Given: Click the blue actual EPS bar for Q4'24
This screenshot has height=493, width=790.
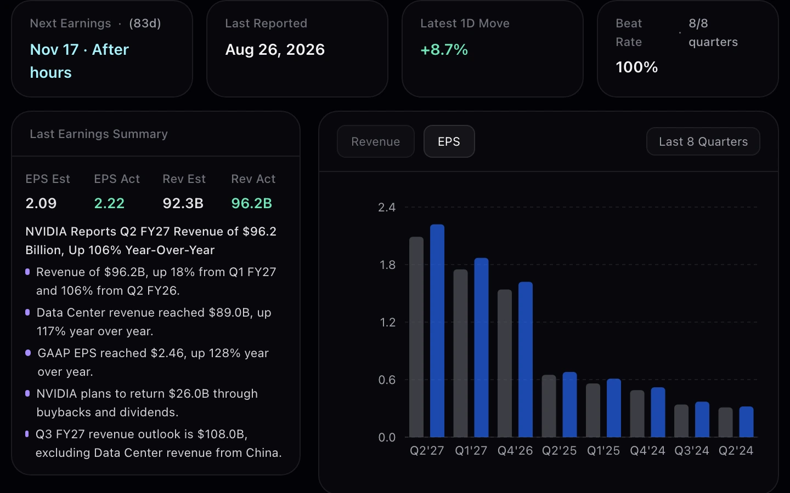Looking at the screenshot, I should (x=658, y=412).
